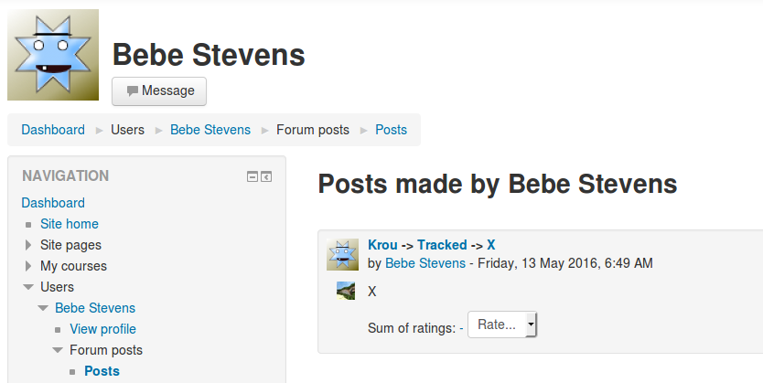
Task: Open Bebe Stevens breadcrumb link
Action: click(x=210, y=130)
